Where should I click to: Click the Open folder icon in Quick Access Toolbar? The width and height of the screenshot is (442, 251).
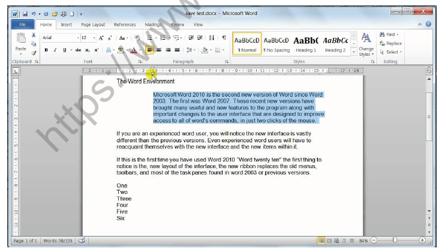[55, 14]
